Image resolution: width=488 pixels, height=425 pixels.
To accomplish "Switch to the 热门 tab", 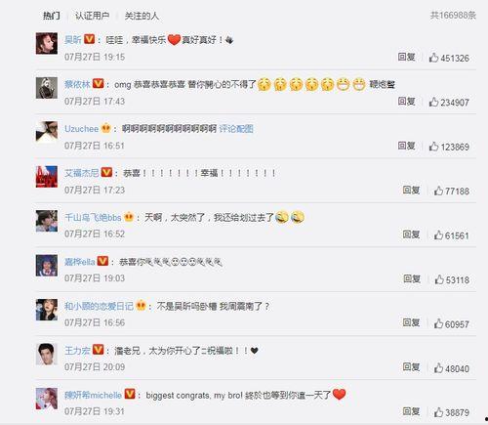I will pos(52,16).
